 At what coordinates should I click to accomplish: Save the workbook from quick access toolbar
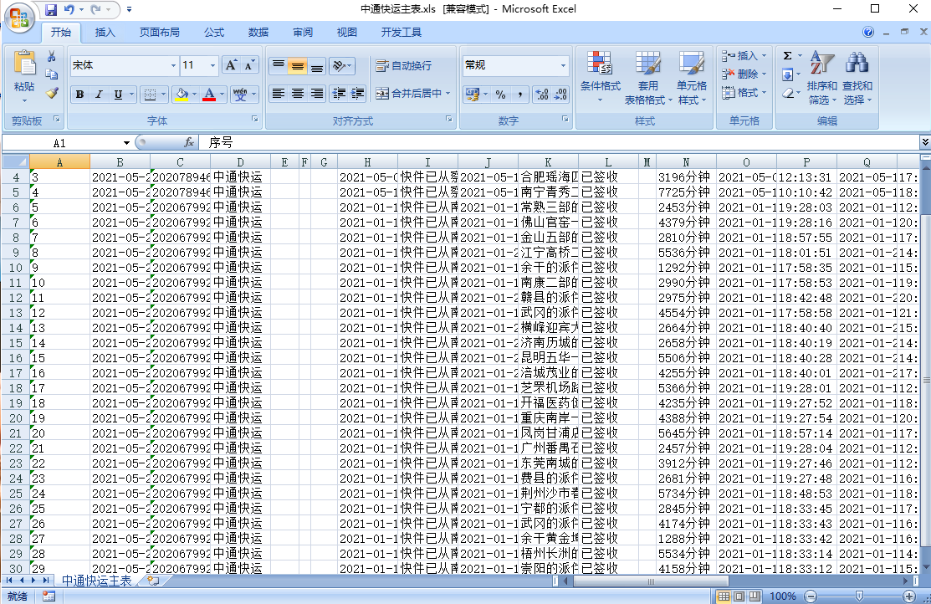coord(50,10)
